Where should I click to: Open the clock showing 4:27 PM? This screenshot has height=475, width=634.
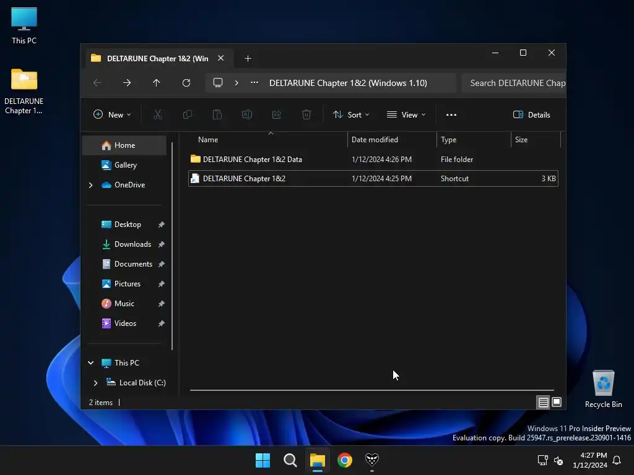pyautogui.click(x=590, y=460)
